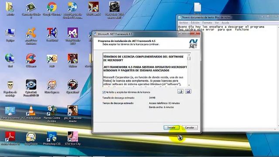Select the white file icon above Notepad
This screenshot has height=157, width=279.
[197, 7]
